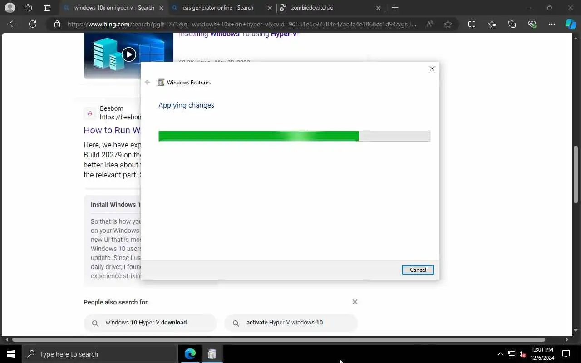Open the Favorites list icon
The height and width of the screenshot is (363, 581).
click(x=492, y=24)
